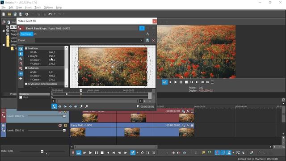
Task: Open the track 1 header hamburger menu
Action: tap(3, 111)
